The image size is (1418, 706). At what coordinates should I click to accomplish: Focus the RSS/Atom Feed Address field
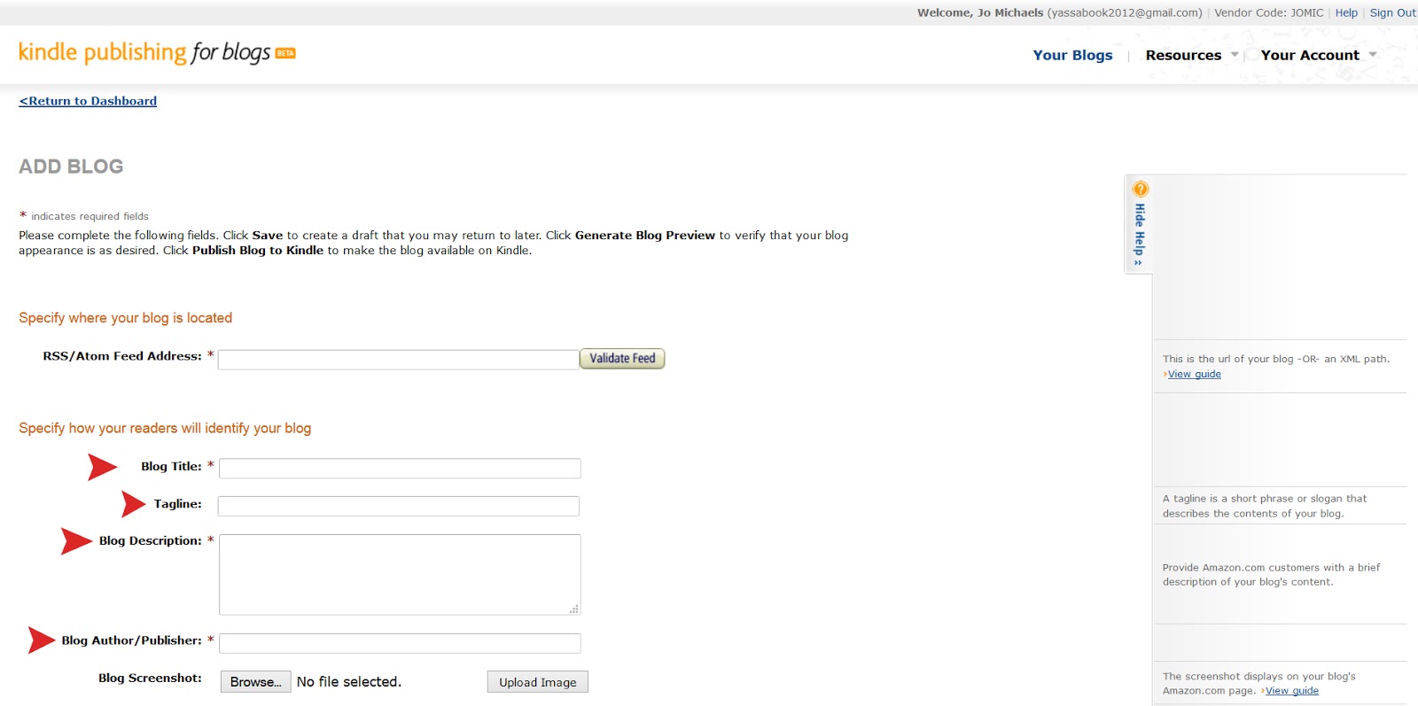pyautogui.click(x=398, y=360)
